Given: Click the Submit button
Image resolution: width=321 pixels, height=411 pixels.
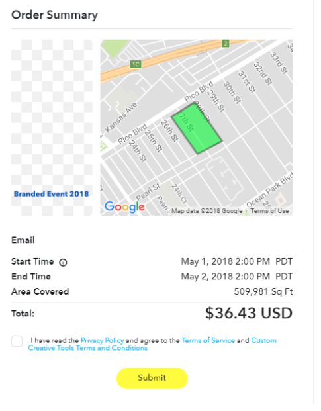Looking at the screenshot, I should 152,378.
